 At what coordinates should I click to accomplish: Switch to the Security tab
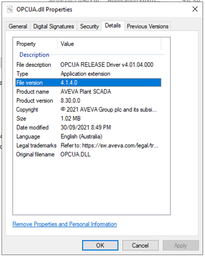[x=89, y=26]
